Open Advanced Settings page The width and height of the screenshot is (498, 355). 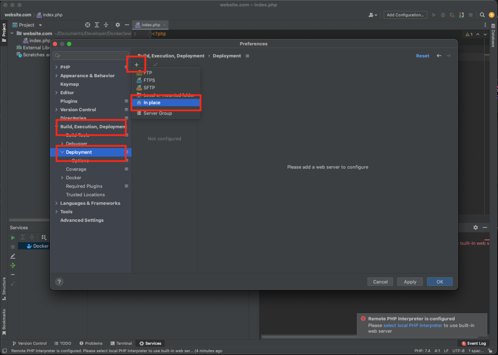[82, 220]
